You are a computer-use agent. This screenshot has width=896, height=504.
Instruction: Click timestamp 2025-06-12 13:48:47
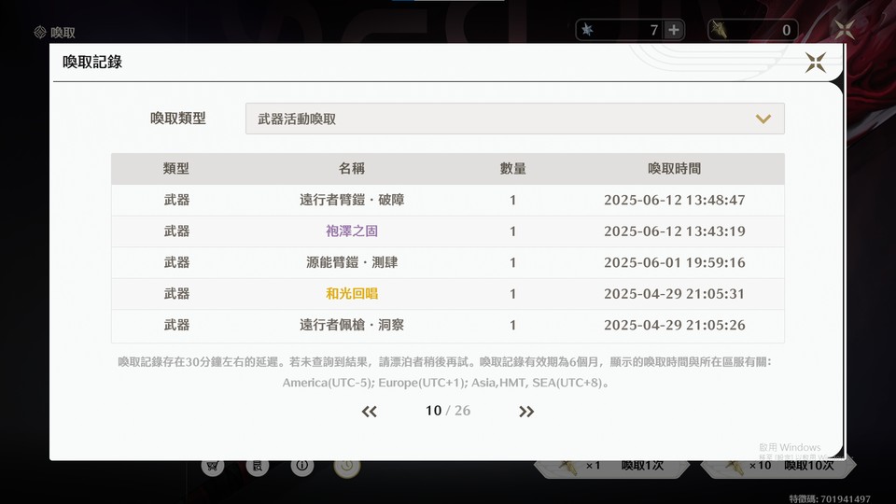pos(674,200)
